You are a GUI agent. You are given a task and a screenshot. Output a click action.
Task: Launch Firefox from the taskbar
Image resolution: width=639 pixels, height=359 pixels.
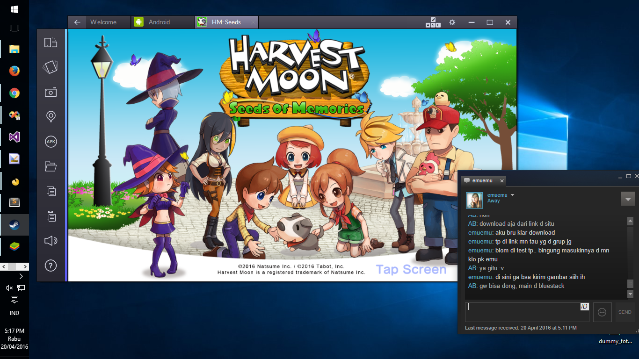click(14, 71)
